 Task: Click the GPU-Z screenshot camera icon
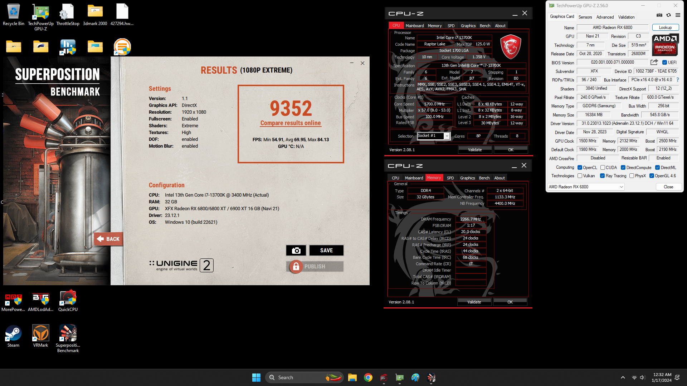pyautogui.click(x=659, y=15)
